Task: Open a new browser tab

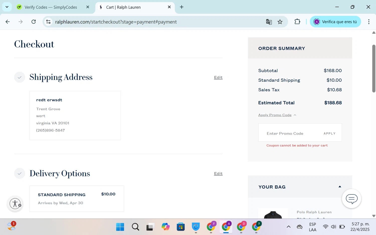Action: (182, 7)
